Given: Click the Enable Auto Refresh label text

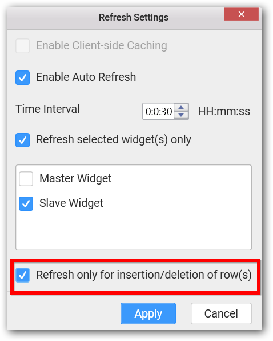Looking at the screenshot, I should pyautogui.click(x=86, y=77).
